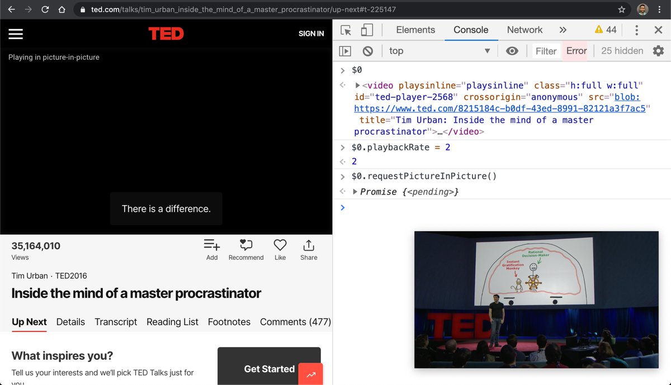
Task: Open the Comments (477) tab
Action: (x=295, y=322)
